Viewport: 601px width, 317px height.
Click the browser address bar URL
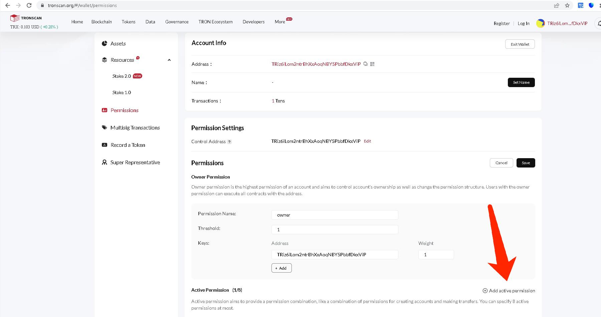click(82, 5)
